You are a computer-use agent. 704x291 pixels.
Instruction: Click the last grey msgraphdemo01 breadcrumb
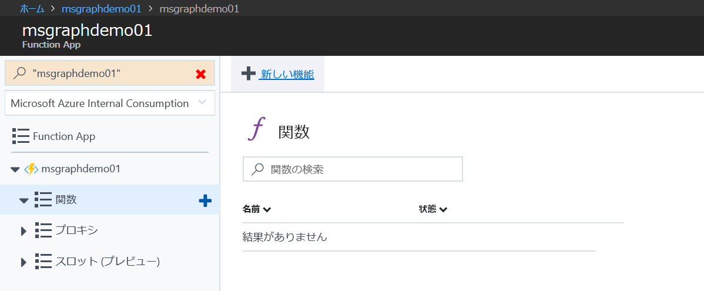(x=199, y=9)
